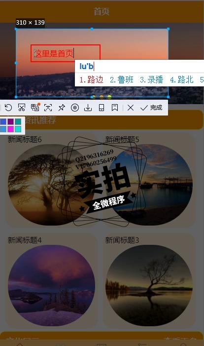Screen dimensions: 204x346
Task: Pick the magenta color swatch
Action: 10,129
